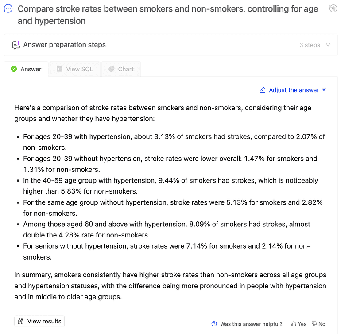The image size is (341, 334).
Task: Click the question mark help icon
Action: [214, 324]
